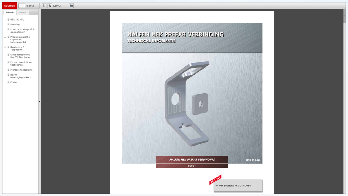The height and width of the screenshot is (196, 348).
Task: Open Productoverzicht / Capaciteit (rekenwaarde) bookmark
Action: [x=20, y=39]
